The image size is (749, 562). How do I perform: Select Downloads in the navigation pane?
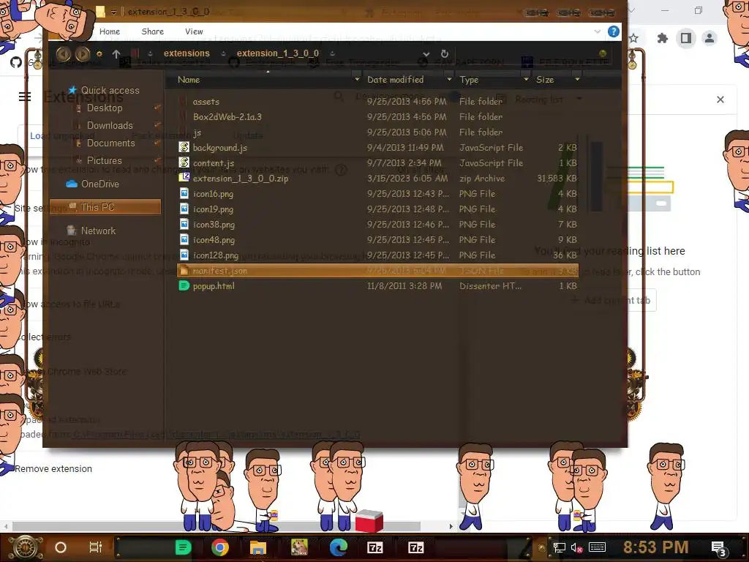coord(110,126)
